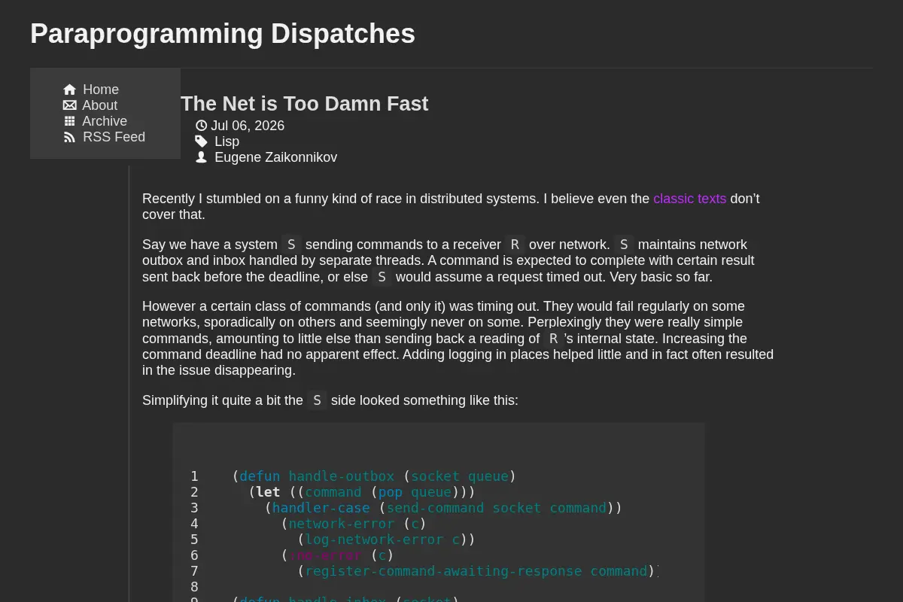This screenshot has height=602, width=903.
Task: Click the date Jul 06, 2026
Action: tap(248, 126)
